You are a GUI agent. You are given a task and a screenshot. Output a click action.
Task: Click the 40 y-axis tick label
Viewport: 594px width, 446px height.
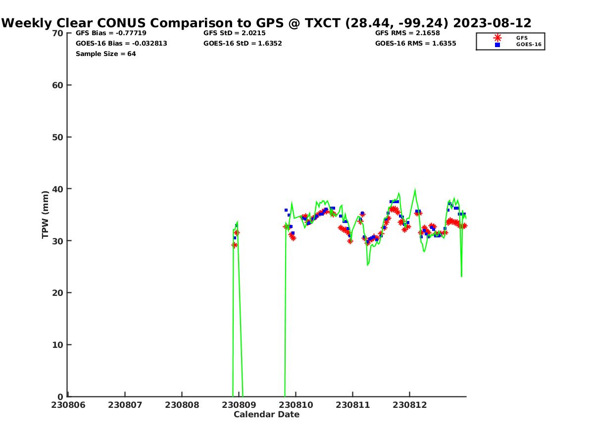[58, 189]
